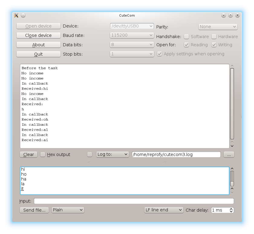Viewport: 254px width, 234px height.
Task: Increase Char delay with the up stepper
Action: point(231,209)
